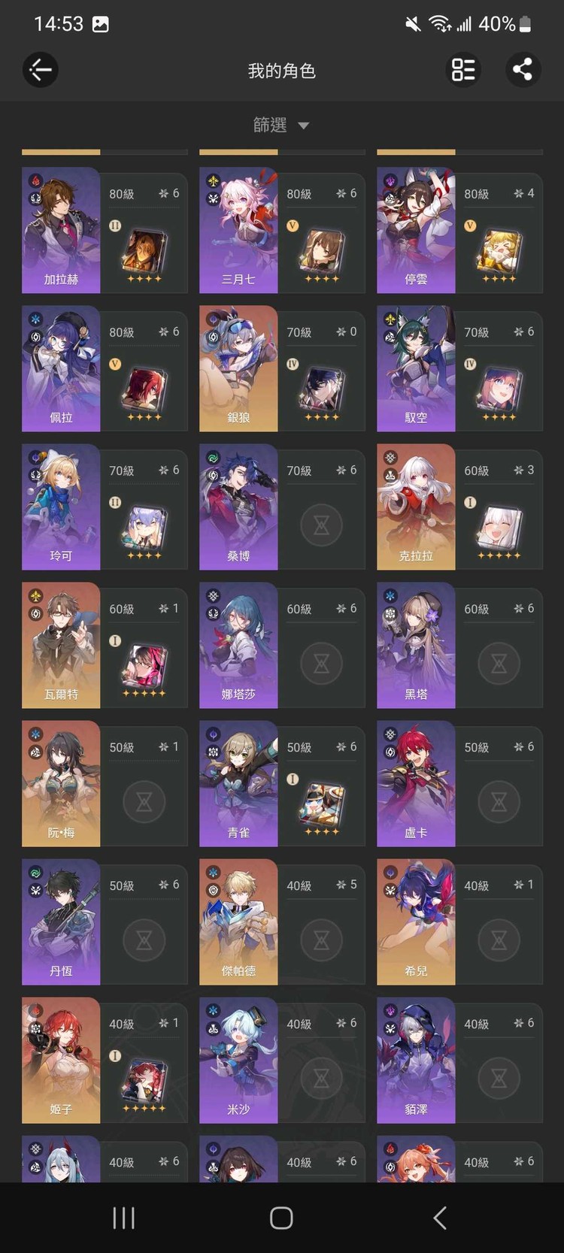Open Android recent apps button
Screen dimensions: 564x1253
(x=123, y=1218)
